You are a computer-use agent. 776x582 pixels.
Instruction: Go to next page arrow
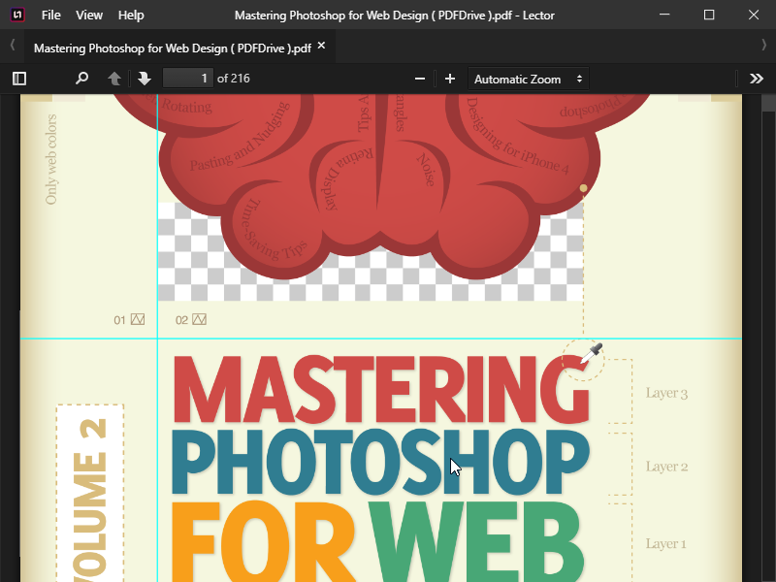(144, 79)
